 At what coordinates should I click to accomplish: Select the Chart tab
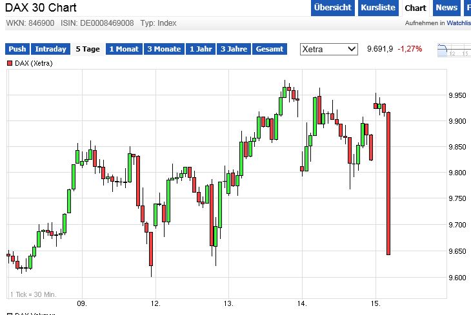pyautogui.click(x=415, y=8)
